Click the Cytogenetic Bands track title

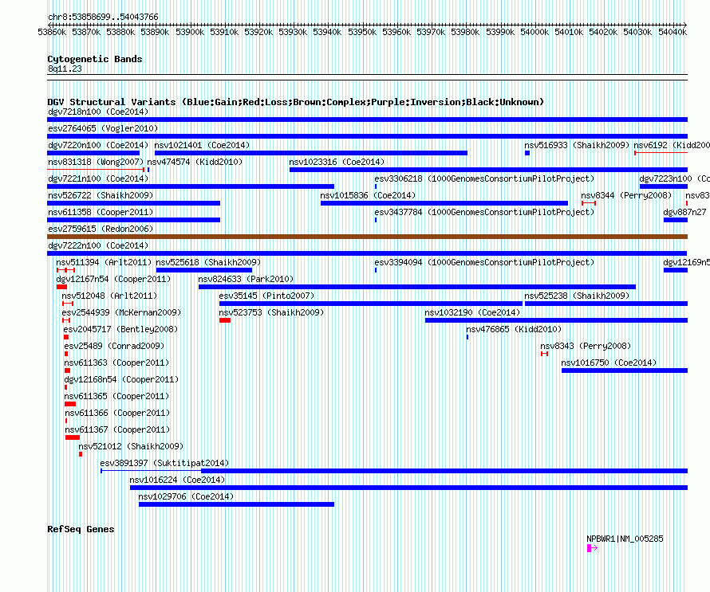coord(95,59)
